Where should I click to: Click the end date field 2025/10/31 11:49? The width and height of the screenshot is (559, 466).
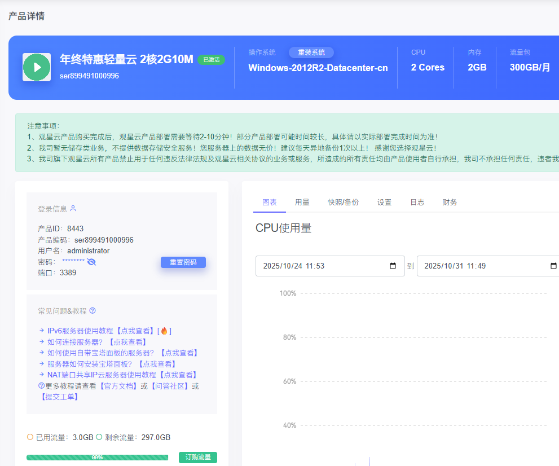[x=482, y=266]
